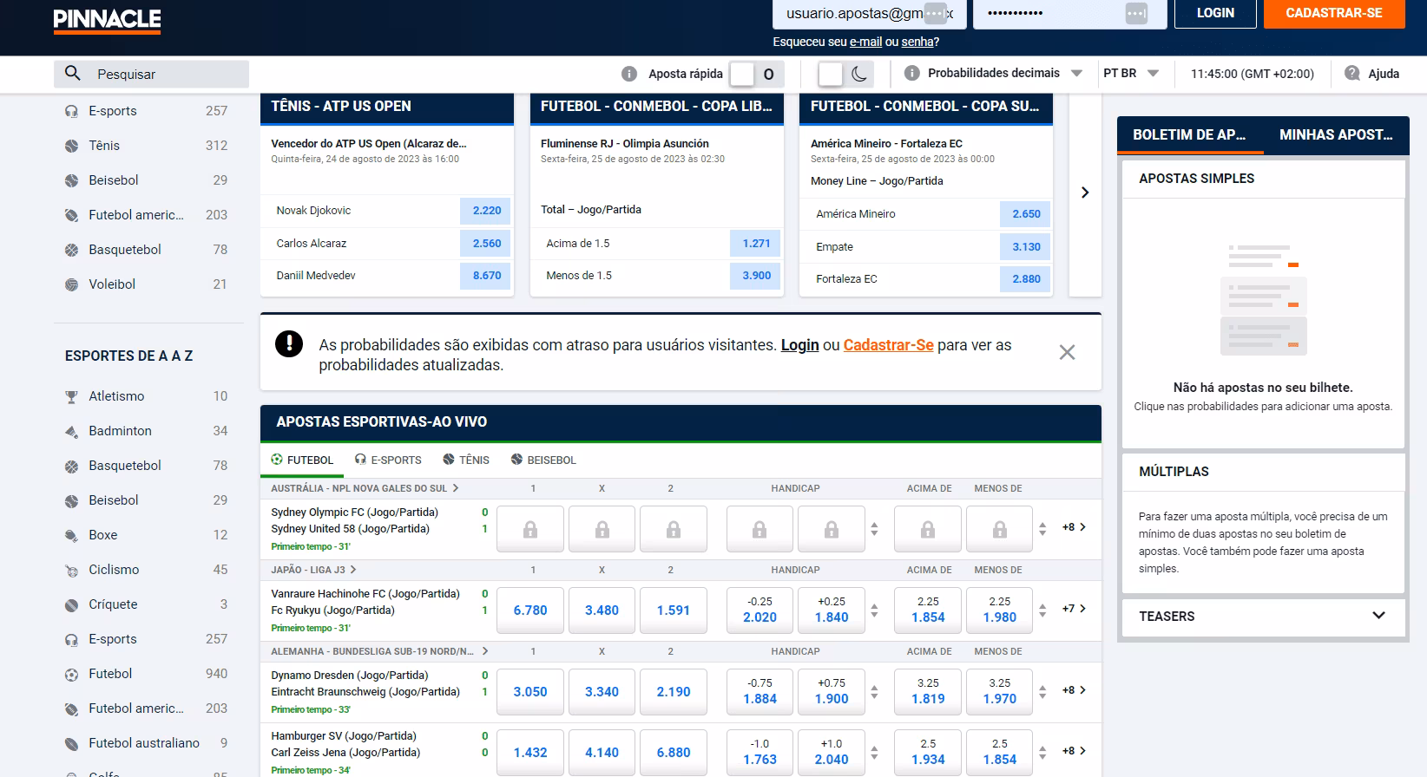Open the PT BR language dropdown
1427x777 pixels.
1131,74
